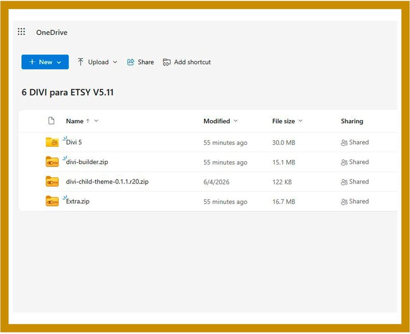
Task: Open the app launcher grid icon
Action: (x=22, y=32)
